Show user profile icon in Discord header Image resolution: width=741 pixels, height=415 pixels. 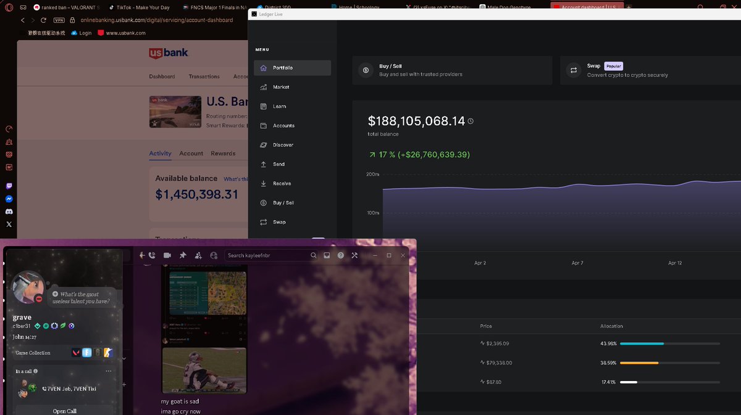point(214,255)
